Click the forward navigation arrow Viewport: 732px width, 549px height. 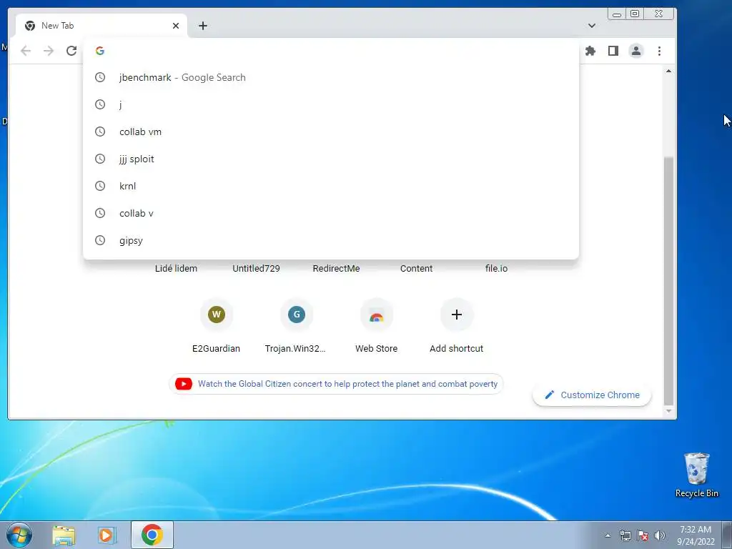(x=49, y=51)
